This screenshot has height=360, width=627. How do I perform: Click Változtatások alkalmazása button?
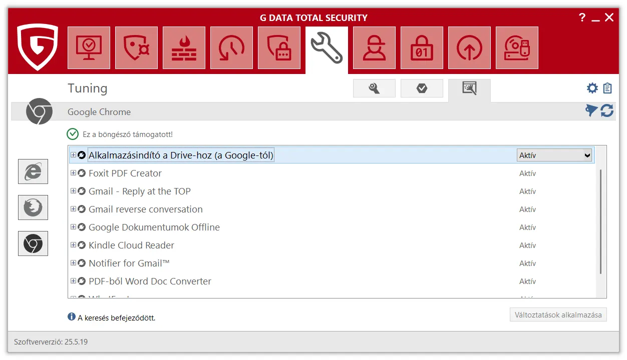558,315
